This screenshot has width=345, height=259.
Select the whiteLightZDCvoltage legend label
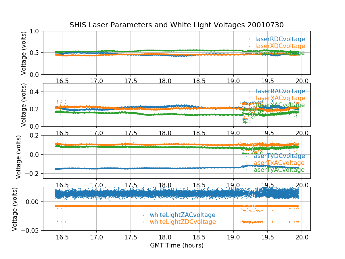pyautogui.click(x=182, y=222)
